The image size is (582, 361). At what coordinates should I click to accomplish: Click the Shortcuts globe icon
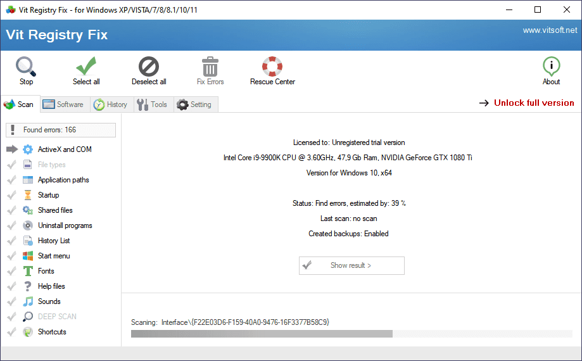(x=28, y=332)
